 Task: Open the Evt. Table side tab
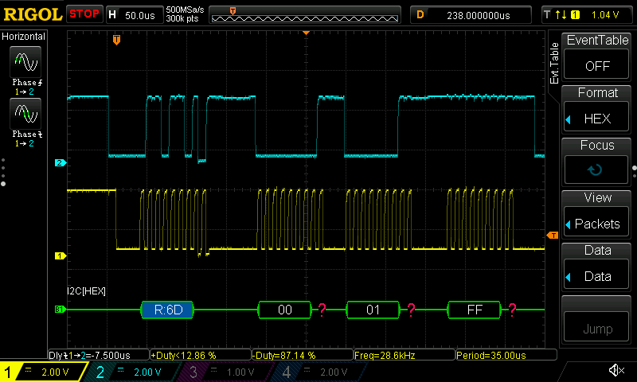554,63
